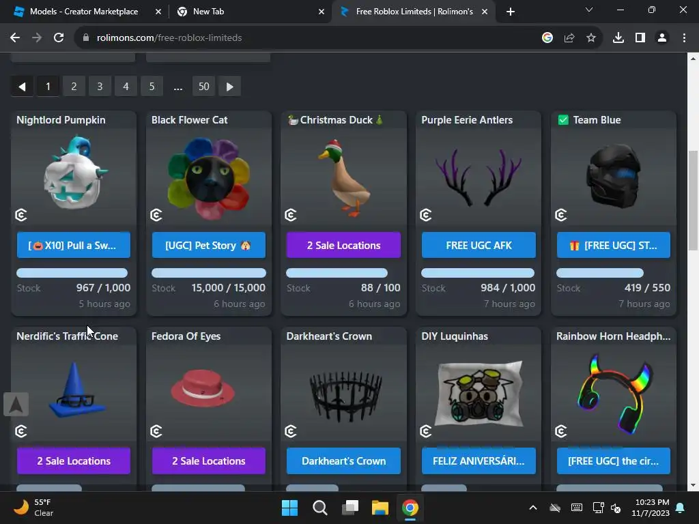Screen dimensions: 699x524
Task: Open the Pull a Sw... game button
Action: click(74, 245)
